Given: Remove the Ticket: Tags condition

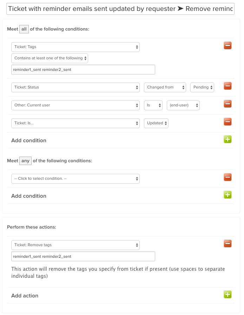Looking at the screenshot, I should pyautogui.click(x=227, y=46).
